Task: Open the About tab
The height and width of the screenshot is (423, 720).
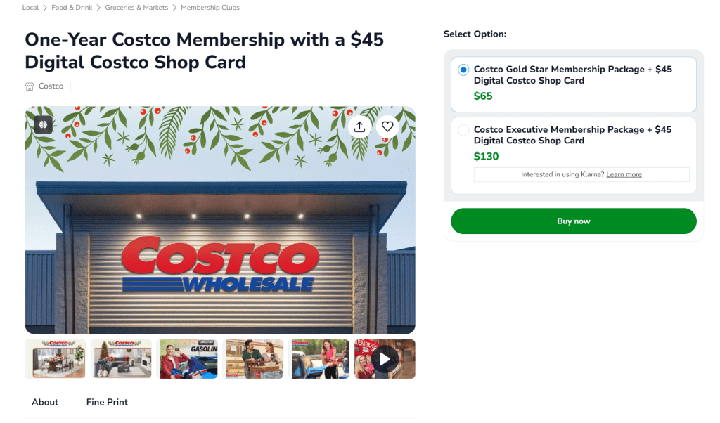Action: point(45,402)
